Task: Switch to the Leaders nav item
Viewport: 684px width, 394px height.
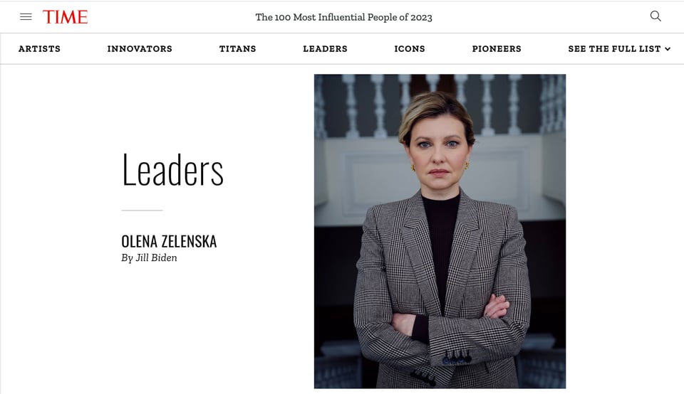Action: tap(325, 49)
